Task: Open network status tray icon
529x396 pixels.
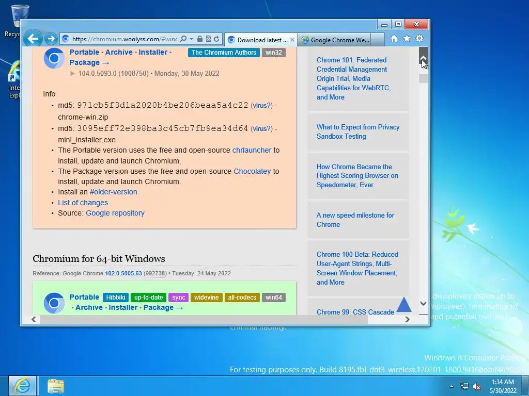Action: click(464, 386)
